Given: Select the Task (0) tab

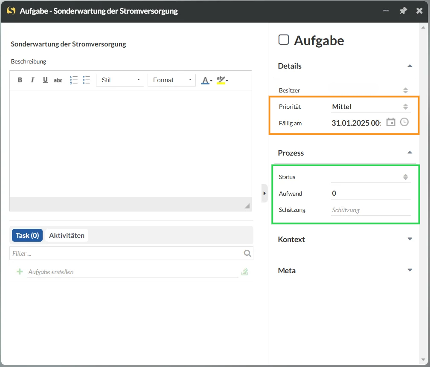Looking at the screenshot, I should 27,235.
